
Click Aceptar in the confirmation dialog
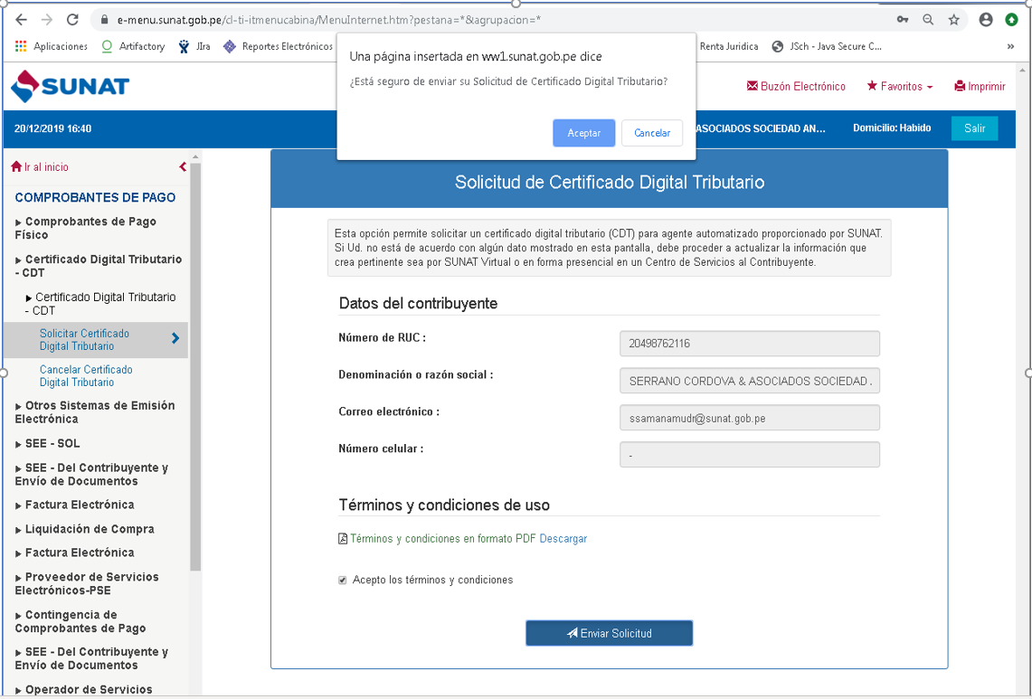(x=583, y=133)
